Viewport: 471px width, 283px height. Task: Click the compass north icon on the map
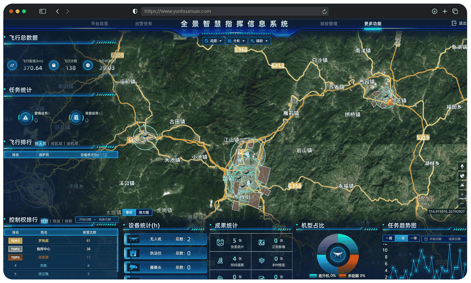[462, 166]
